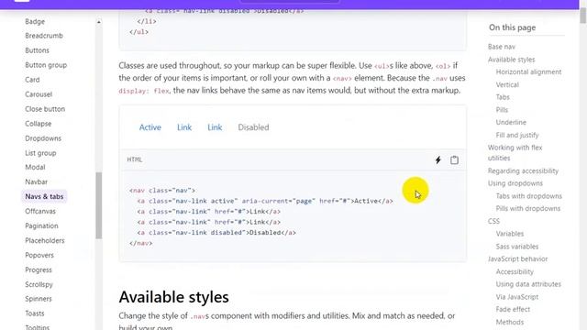The image size is (587, 330).
Task: Open Button group docs page
Action: coord(46,65)
